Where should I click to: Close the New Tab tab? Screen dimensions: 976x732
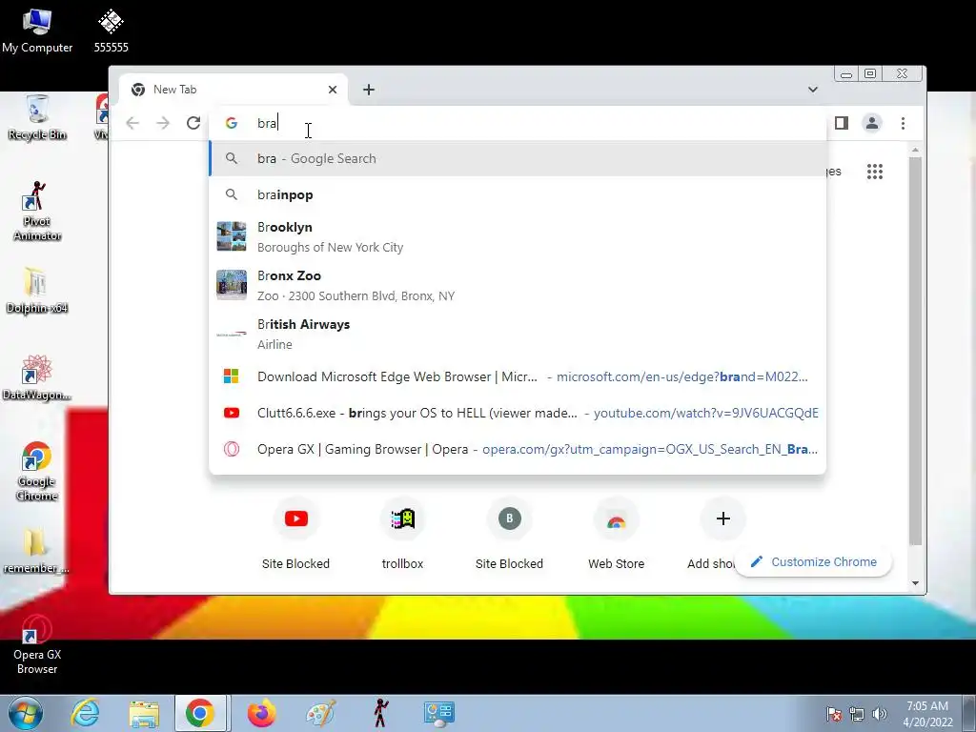(333, 90)
